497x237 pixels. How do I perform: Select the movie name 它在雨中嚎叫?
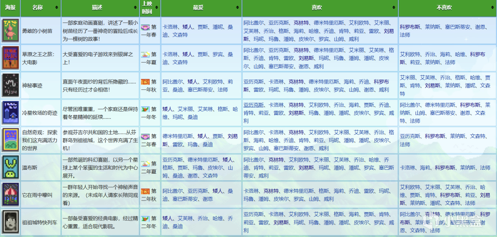pos(37,195)
